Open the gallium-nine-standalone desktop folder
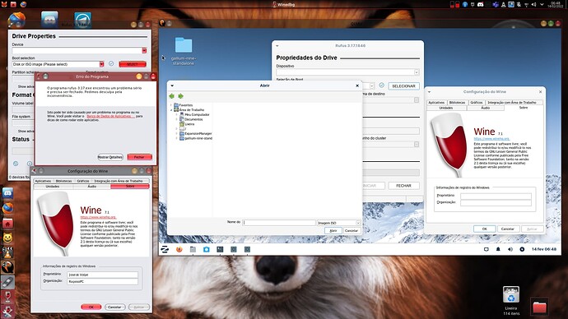 [x=184, y=51]
